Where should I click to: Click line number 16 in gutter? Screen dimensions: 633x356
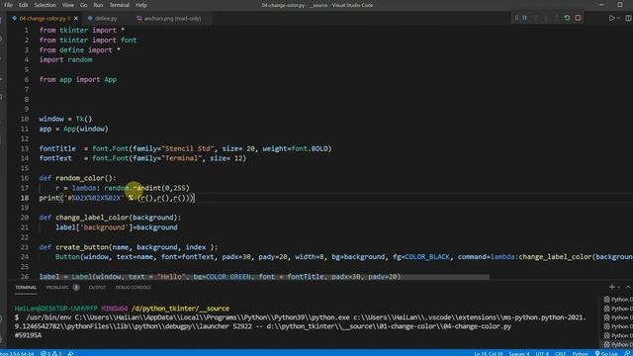25,178
